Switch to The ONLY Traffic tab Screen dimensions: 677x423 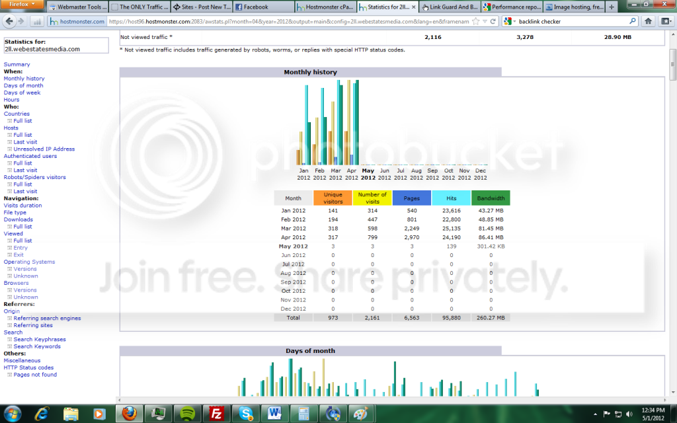[x=139, y=7]
